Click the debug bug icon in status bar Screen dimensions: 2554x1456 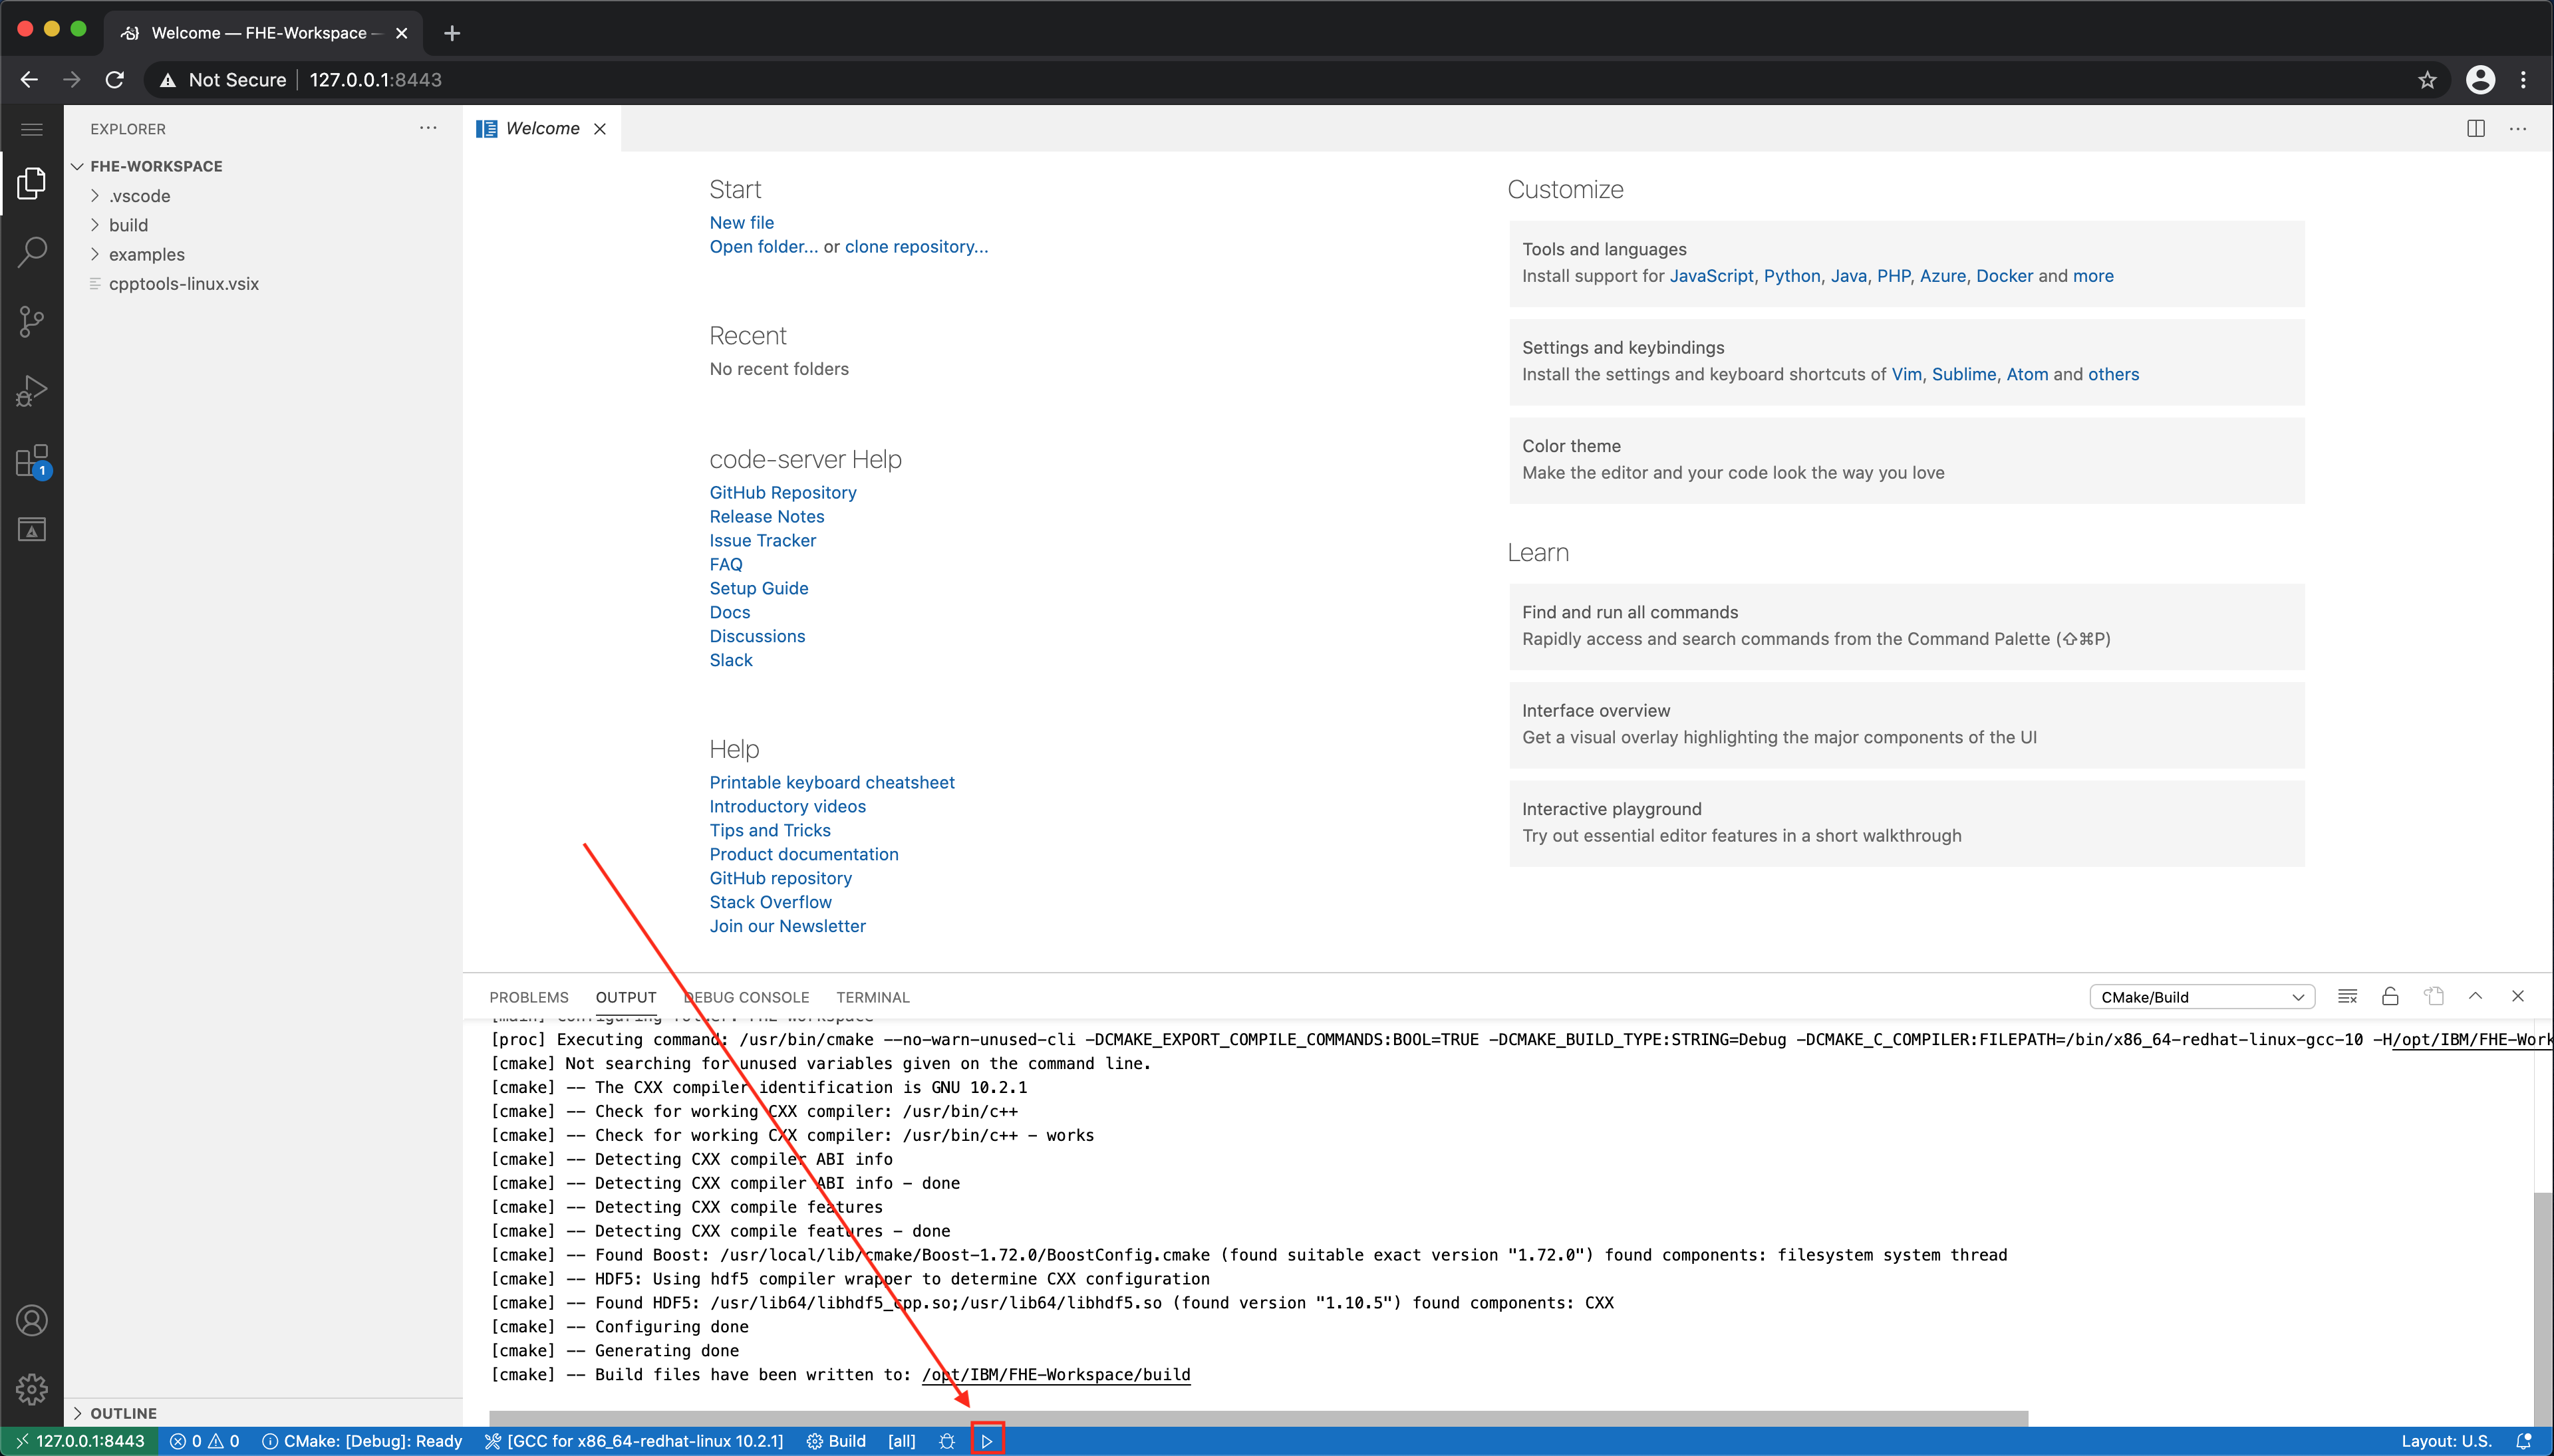946,1441
